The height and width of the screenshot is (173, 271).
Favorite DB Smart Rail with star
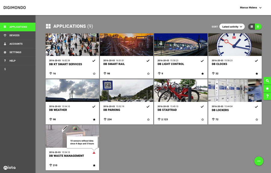click(x=148, y=74)
